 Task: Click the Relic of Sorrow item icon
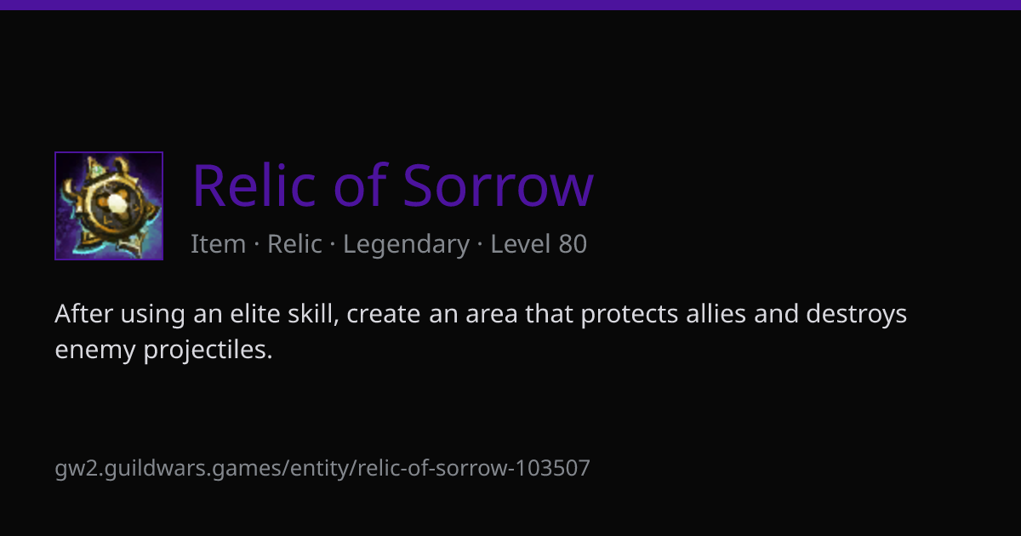[x=109, y=206]
